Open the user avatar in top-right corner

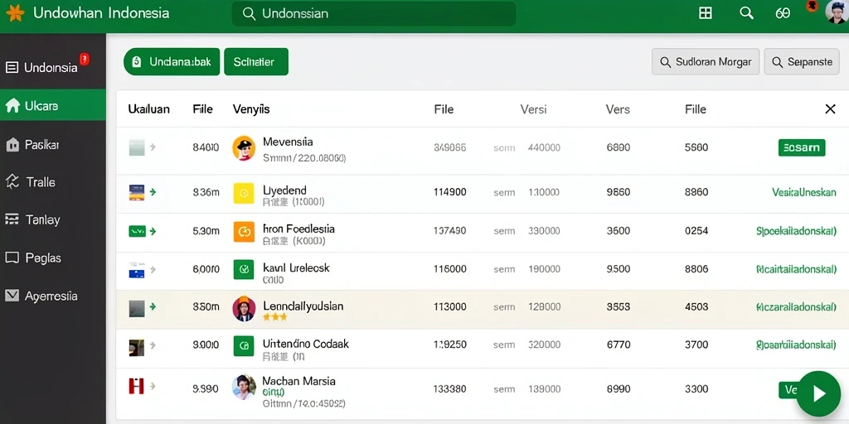pyautogui.click(x=837, y=12)
